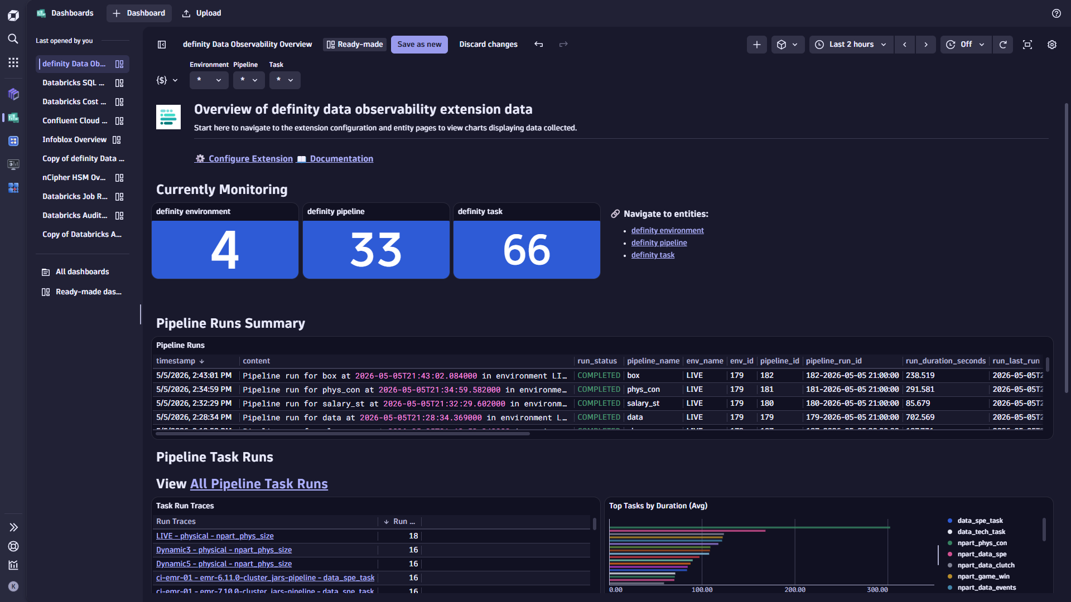This screenshot has width=1071, height=602.
Task: Go to previous timeframe
Action: (x=905, y=45)
